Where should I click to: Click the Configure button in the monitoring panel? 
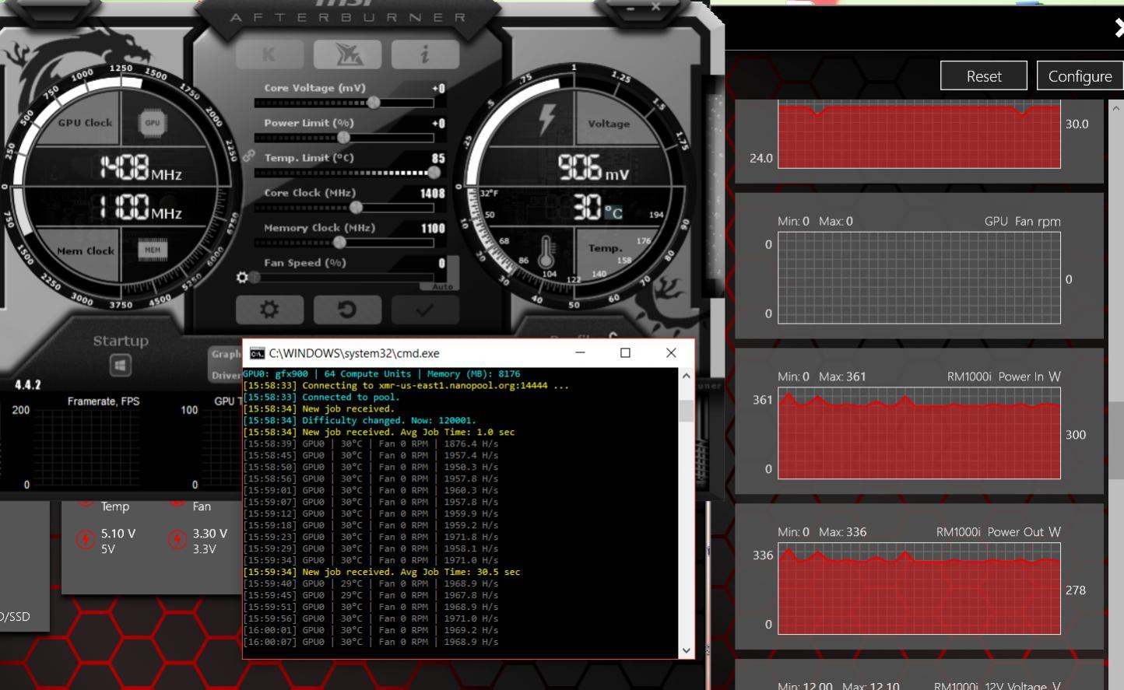click(x=1080, y=76)
